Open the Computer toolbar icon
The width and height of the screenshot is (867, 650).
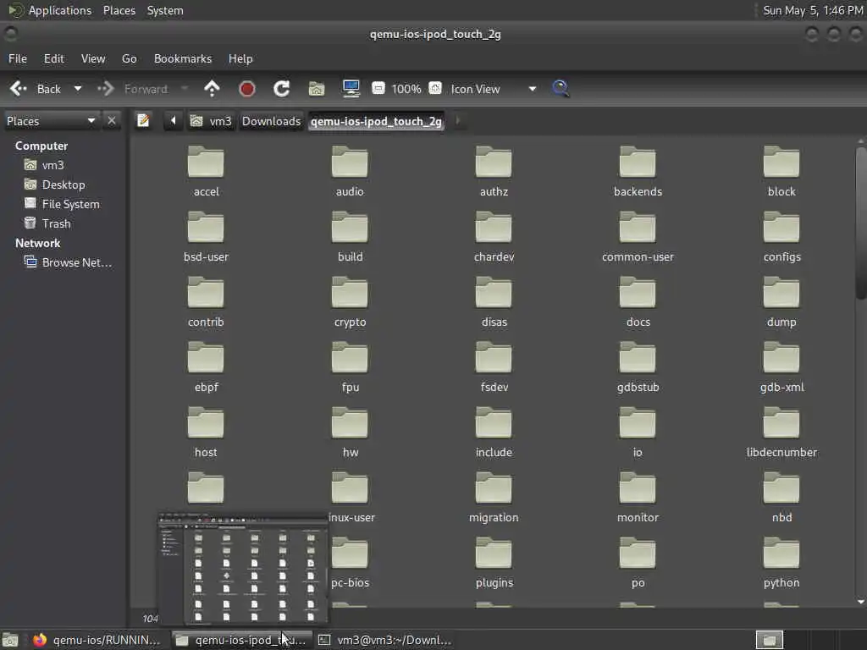pyautogui.click(x=351, y=89)
